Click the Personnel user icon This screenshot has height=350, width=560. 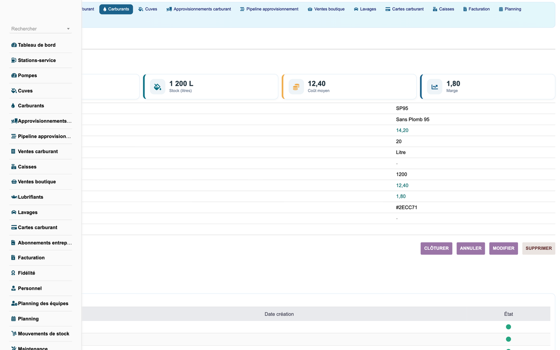pos(14,288)
